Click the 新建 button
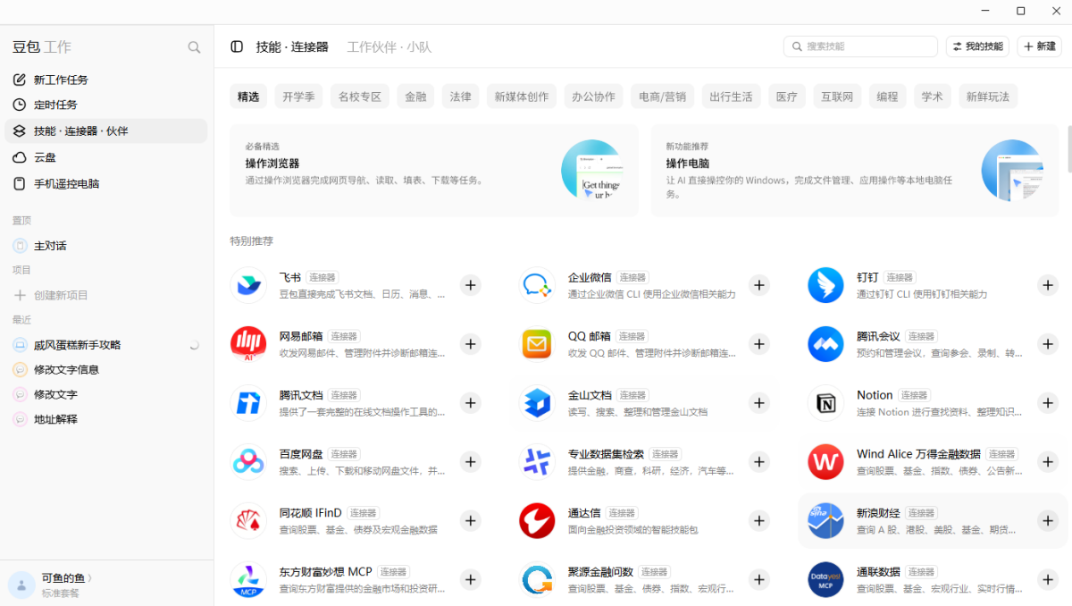This screenshot has height=606, width=1072. (1038, 46)
